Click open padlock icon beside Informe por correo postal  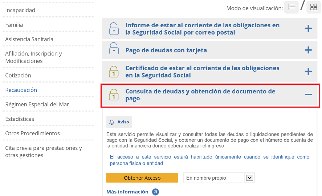click(x=114, y=29)
